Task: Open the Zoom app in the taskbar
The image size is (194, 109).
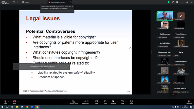Action: 32,107
